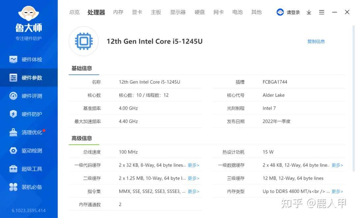Expand 更多 for 指令集
The height and width of the screenshot is (218, 356).
pyautogui.click(x=193, y=192)
